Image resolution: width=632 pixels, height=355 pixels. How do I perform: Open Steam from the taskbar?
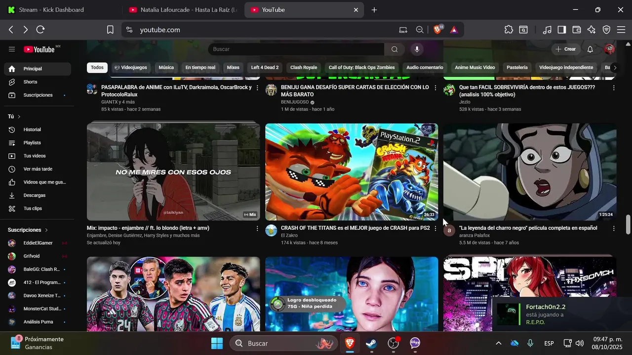371,343
